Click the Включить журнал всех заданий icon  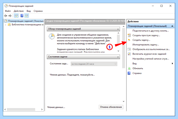(129, 54)
